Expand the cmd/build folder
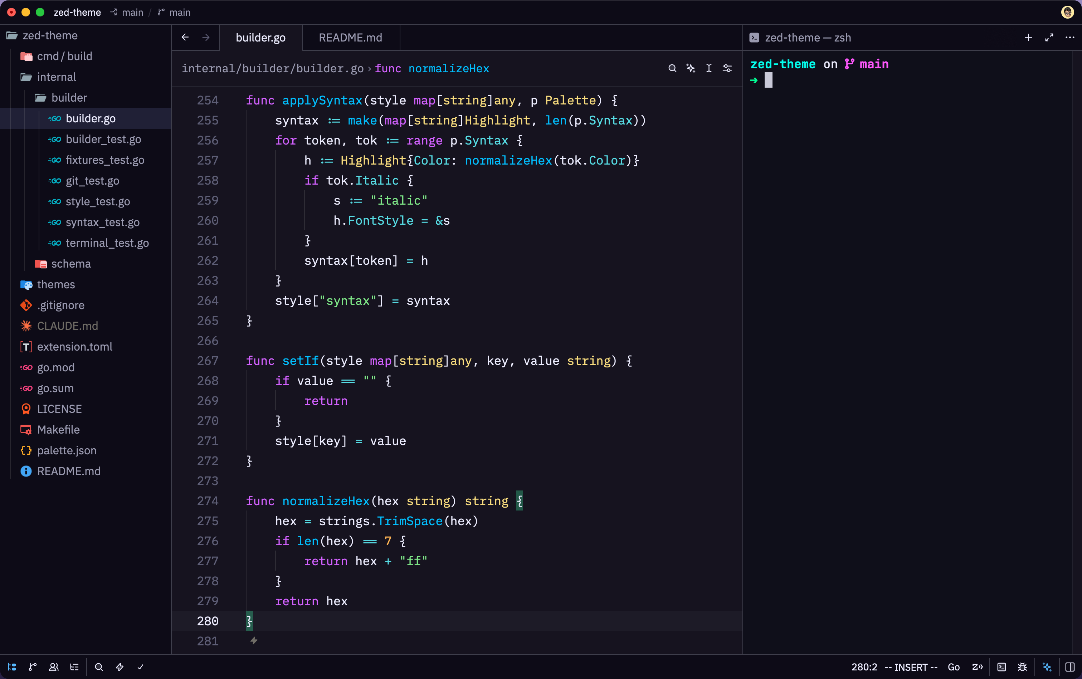 tap(86, 56)
